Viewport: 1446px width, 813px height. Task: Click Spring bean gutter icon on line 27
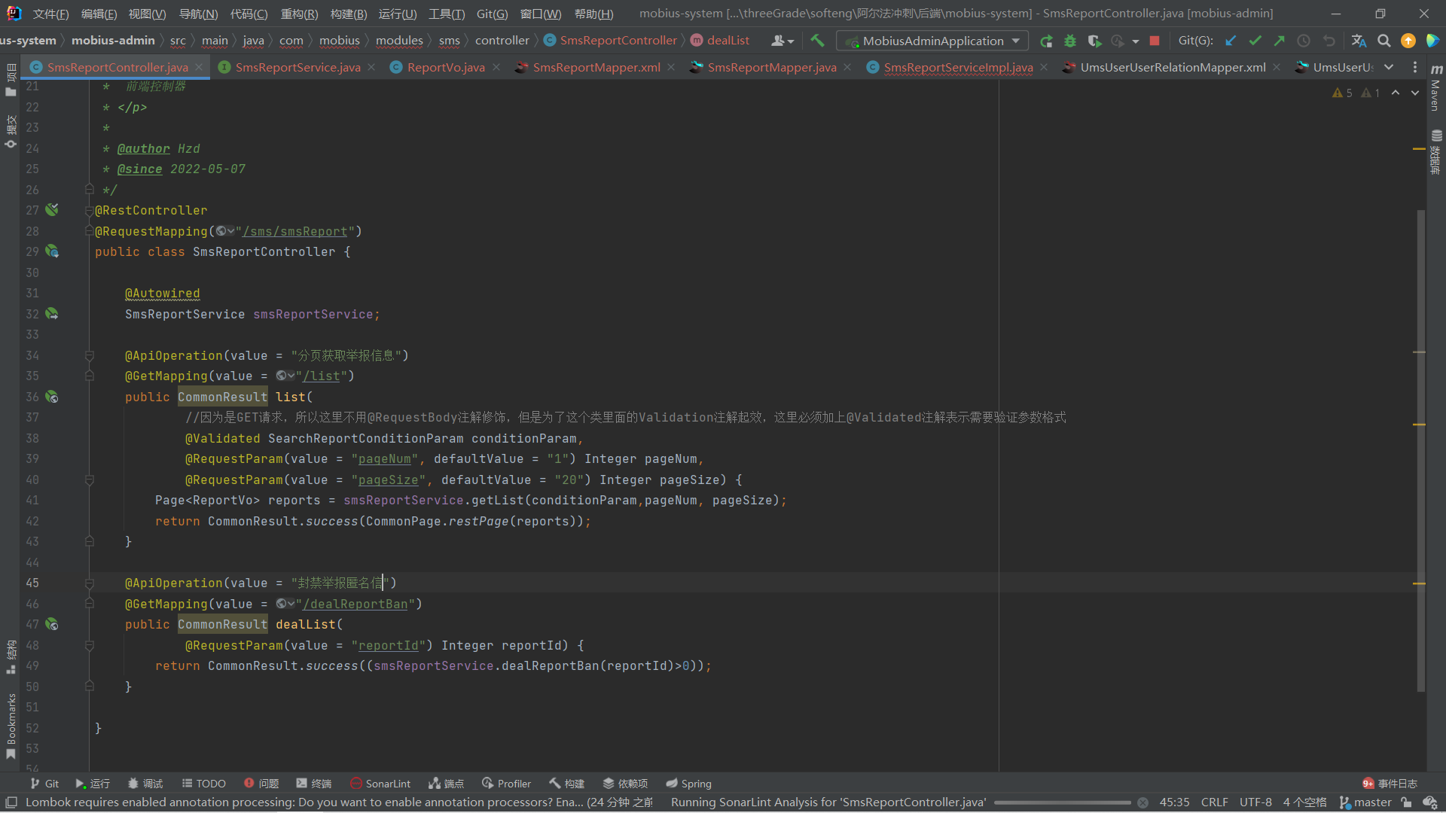click(52, 210)
